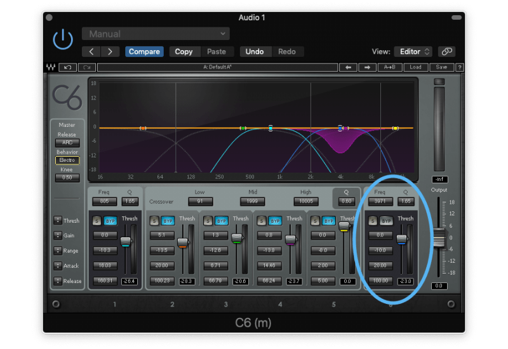Reset the -Inf output peak indicator
Viewport: 508px width, 349px height.
439,180
